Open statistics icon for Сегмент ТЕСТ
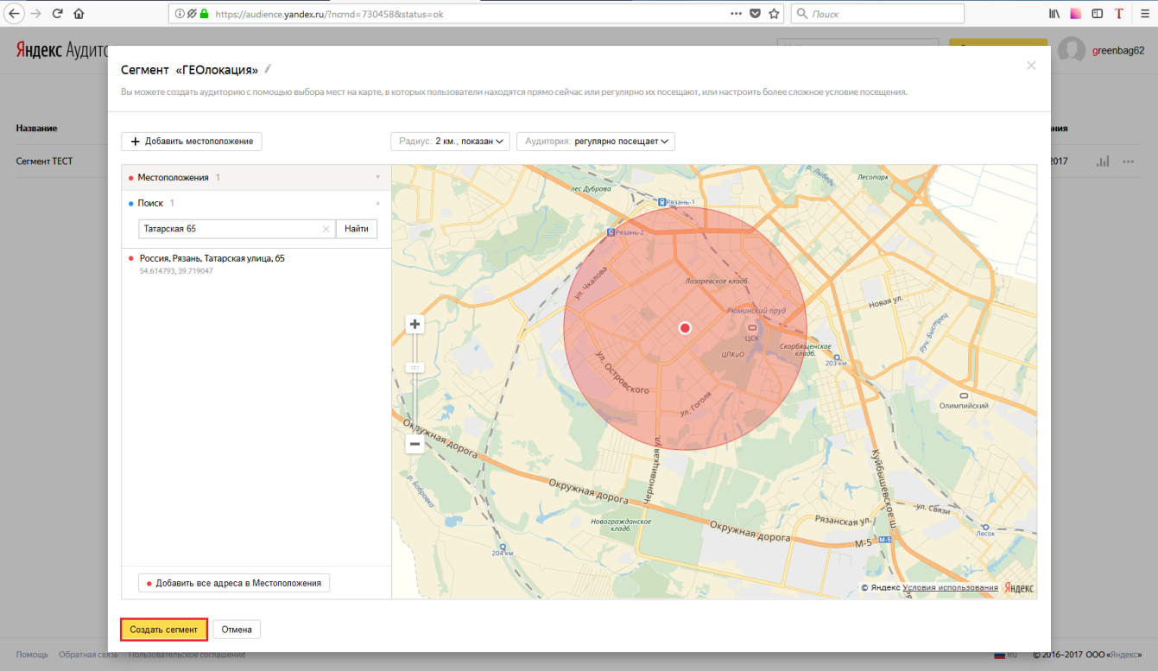Image resolution: width=1158 pixels, height=671 pixels. click(x=1103, y=161)
